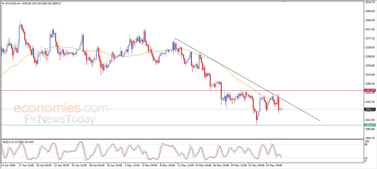This screenshot has height=169, width=377.
Task: Click the 6 May 04:00 time label
Action: [150, 165]
